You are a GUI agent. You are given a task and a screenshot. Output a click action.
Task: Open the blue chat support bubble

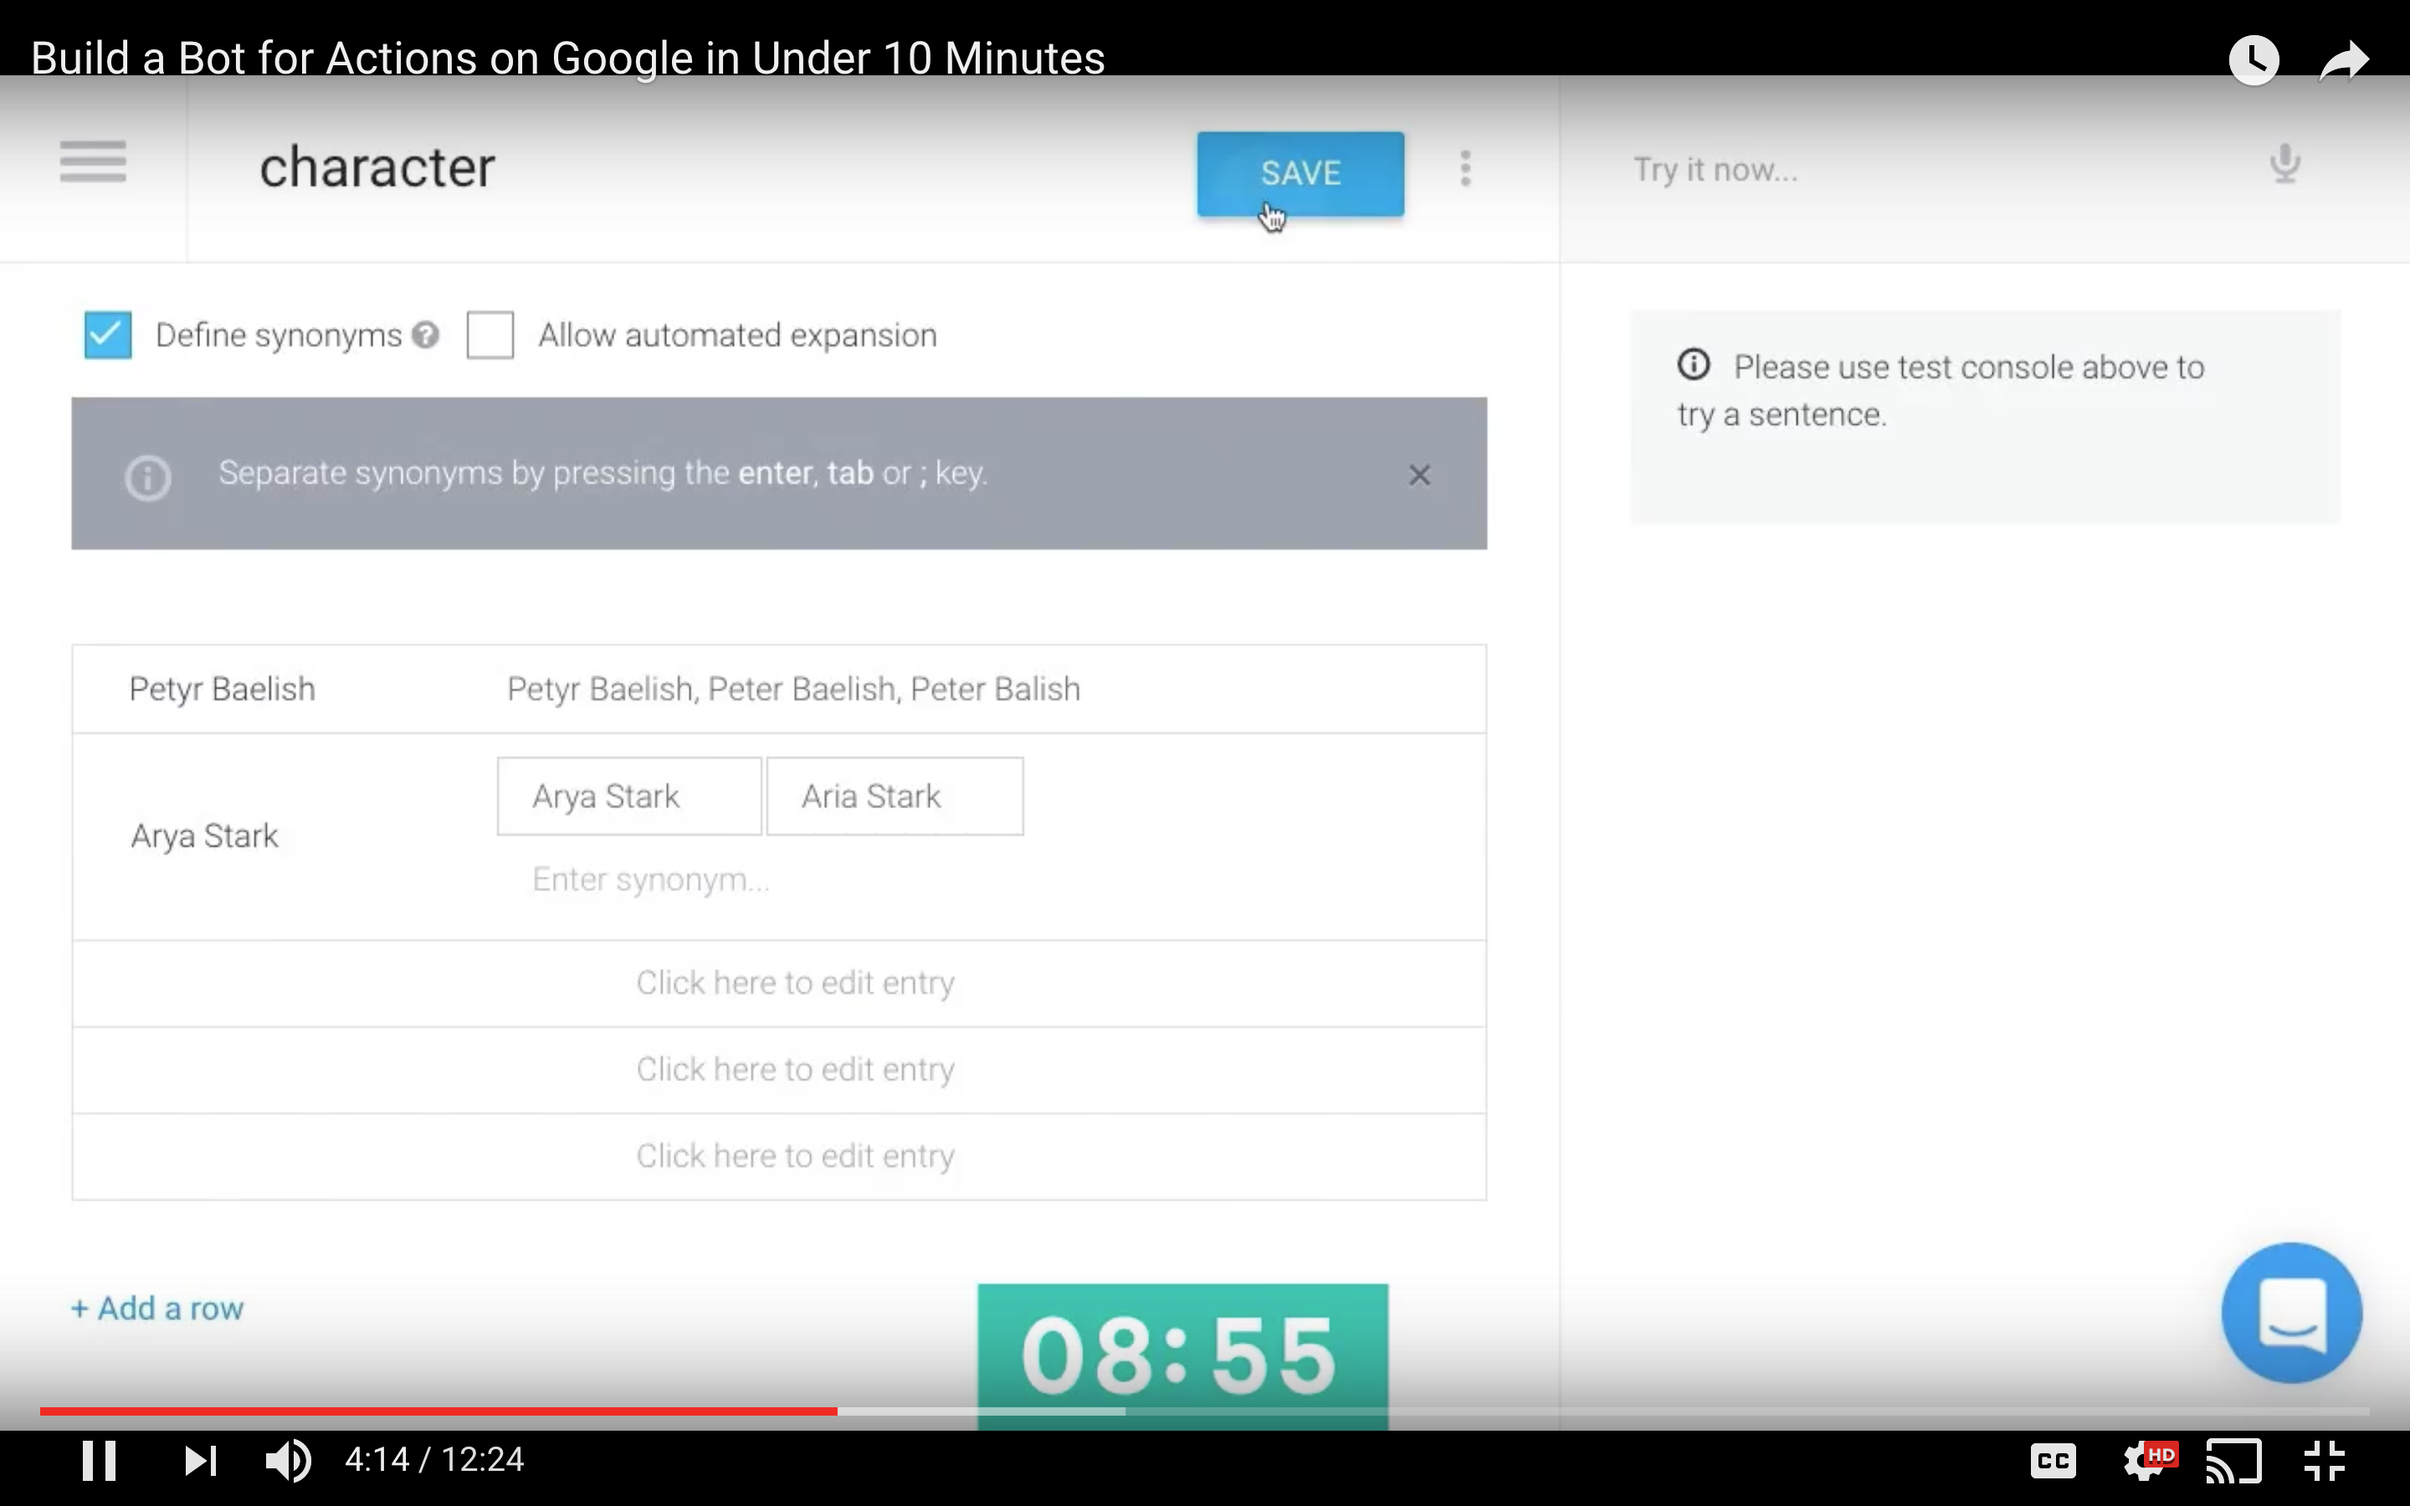2290,1312
